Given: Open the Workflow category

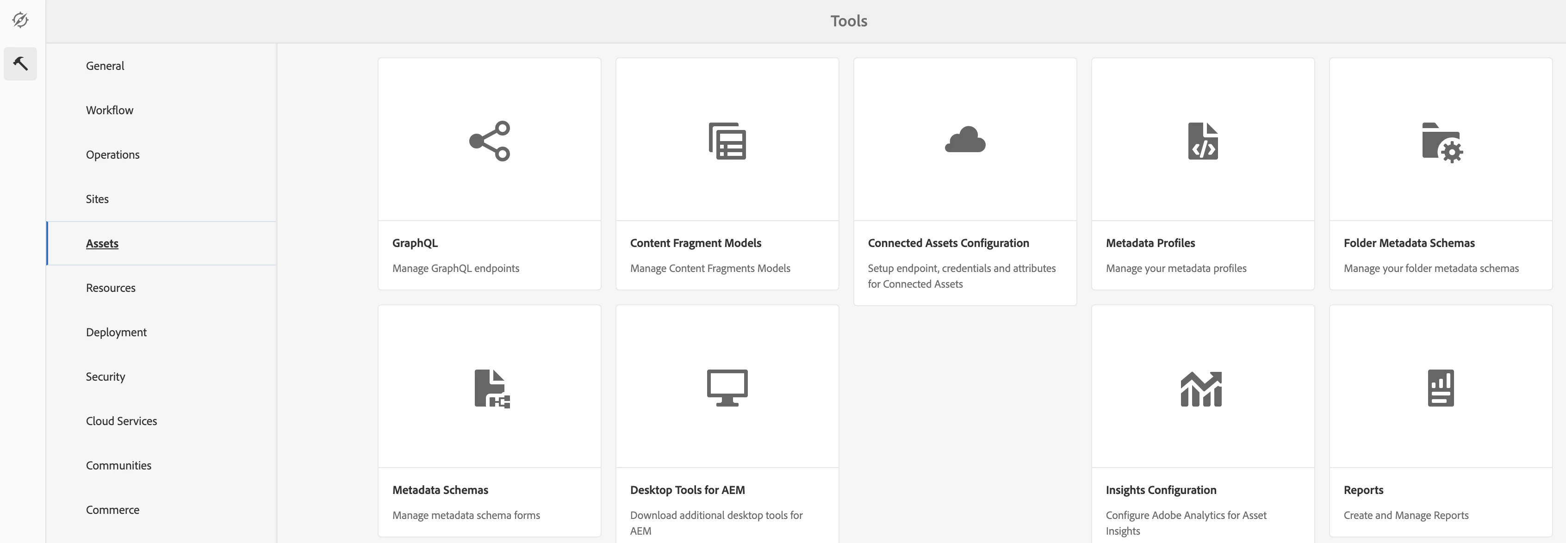Looking at the screenshot, I should point(109,110).
